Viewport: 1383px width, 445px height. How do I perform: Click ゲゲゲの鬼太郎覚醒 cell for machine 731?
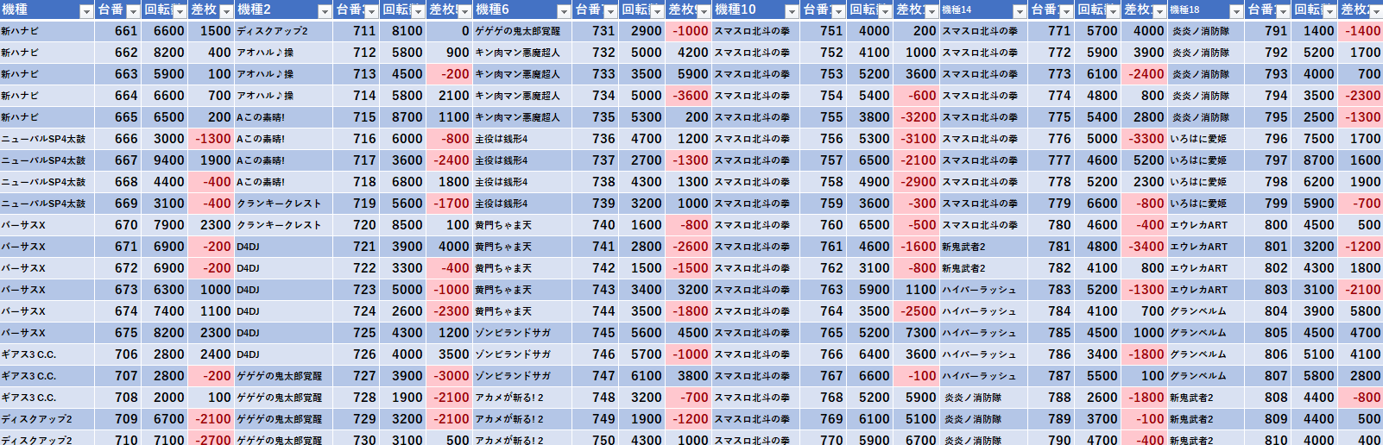(523, 31)
